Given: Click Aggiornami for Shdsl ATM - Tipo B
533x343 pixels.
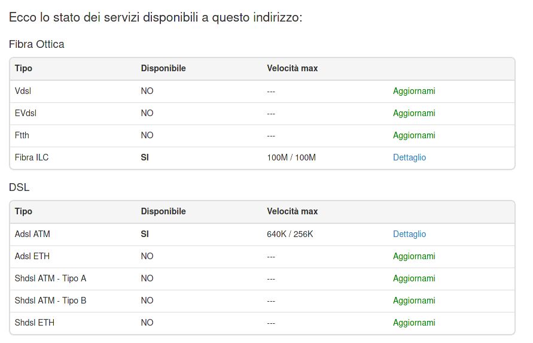Looking at the screenshot, I should pos(414,301).
